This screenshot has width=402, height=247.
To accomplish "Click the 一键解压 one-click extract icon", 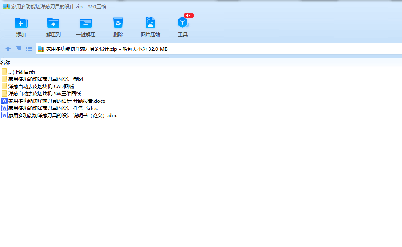I will pos(86,23).
